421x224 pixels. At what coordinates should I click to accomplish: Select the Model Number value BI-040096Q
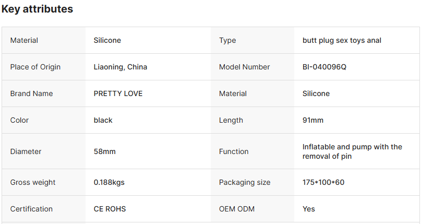pyautogui.click(x=324, y=67)
